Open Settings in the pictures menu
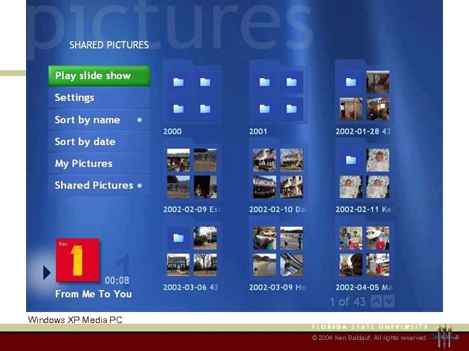The height and width of the screenshot is (351, 469). [99, 97]
